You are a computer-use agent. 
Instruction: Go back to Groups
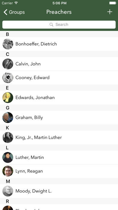tap(14, 12)
